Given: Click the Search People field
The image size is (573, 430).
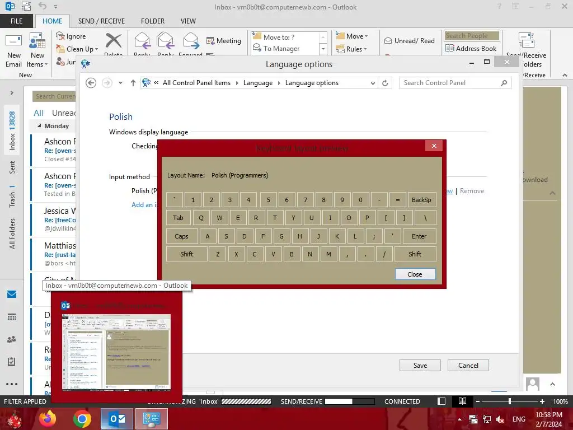Looking at the screenshot, I should pos(472,35).
